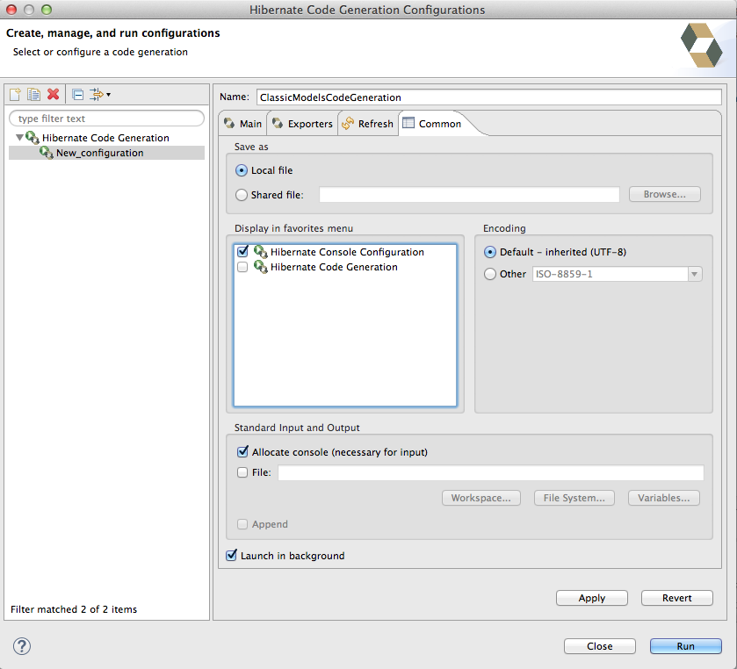Click the File System... button
The height and width of the screenshot is (669, 737).
tap(574, 498)
